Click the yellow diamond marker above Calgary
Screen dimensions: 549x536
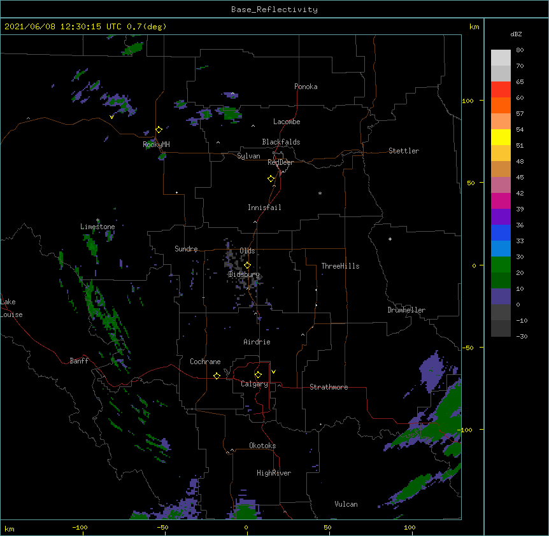tap(258, 375)
